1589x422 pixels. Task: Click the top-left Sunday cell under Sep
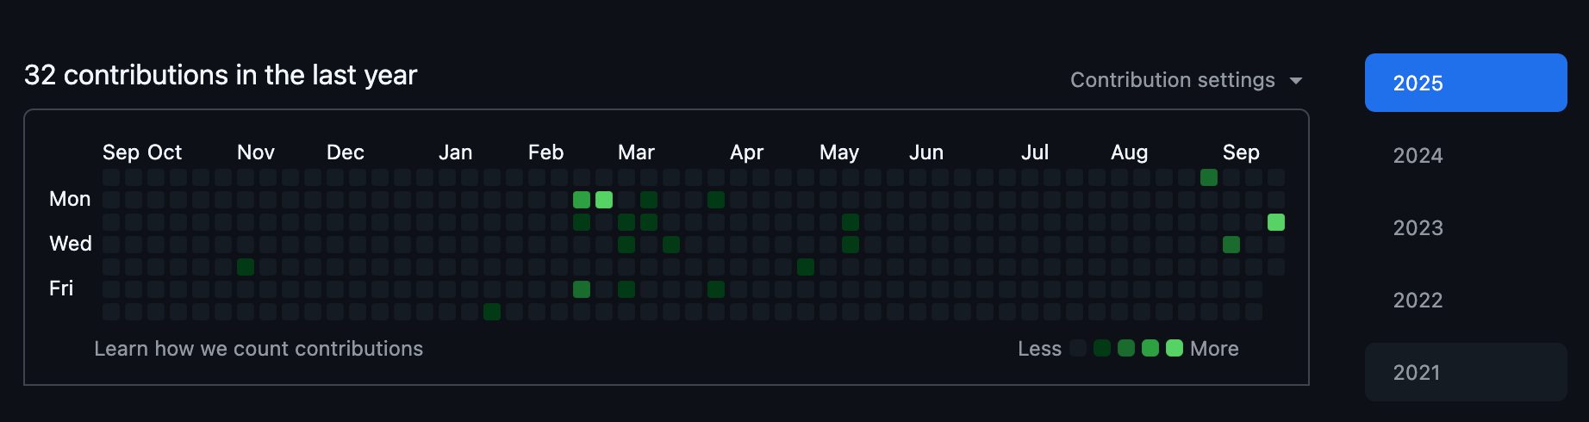coord(111,177)
